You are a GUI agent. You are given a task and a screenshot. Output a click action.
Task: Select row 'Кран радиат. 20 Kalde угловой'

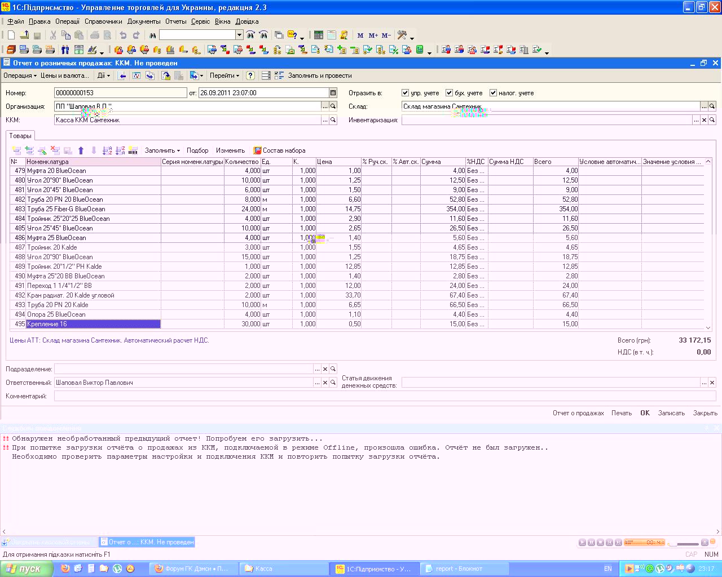(x=357, y=295)
